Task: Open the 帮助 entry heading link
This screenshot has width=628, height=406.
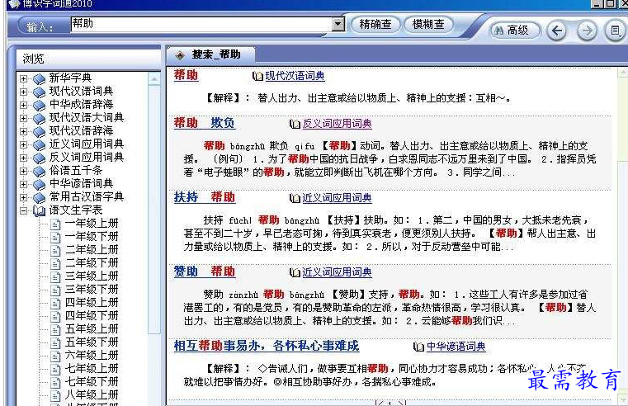Action: [x=186, y=75]
